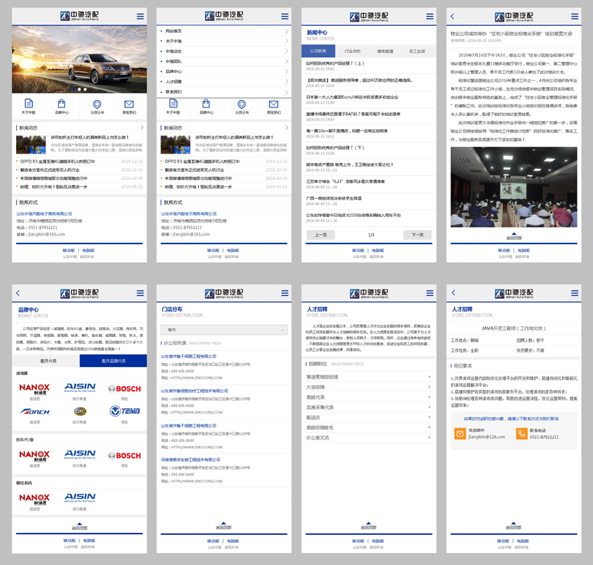
Task: Click back-to-top arrow under the meeting photo
Action: pyautogui.click(x=513, y=234)
